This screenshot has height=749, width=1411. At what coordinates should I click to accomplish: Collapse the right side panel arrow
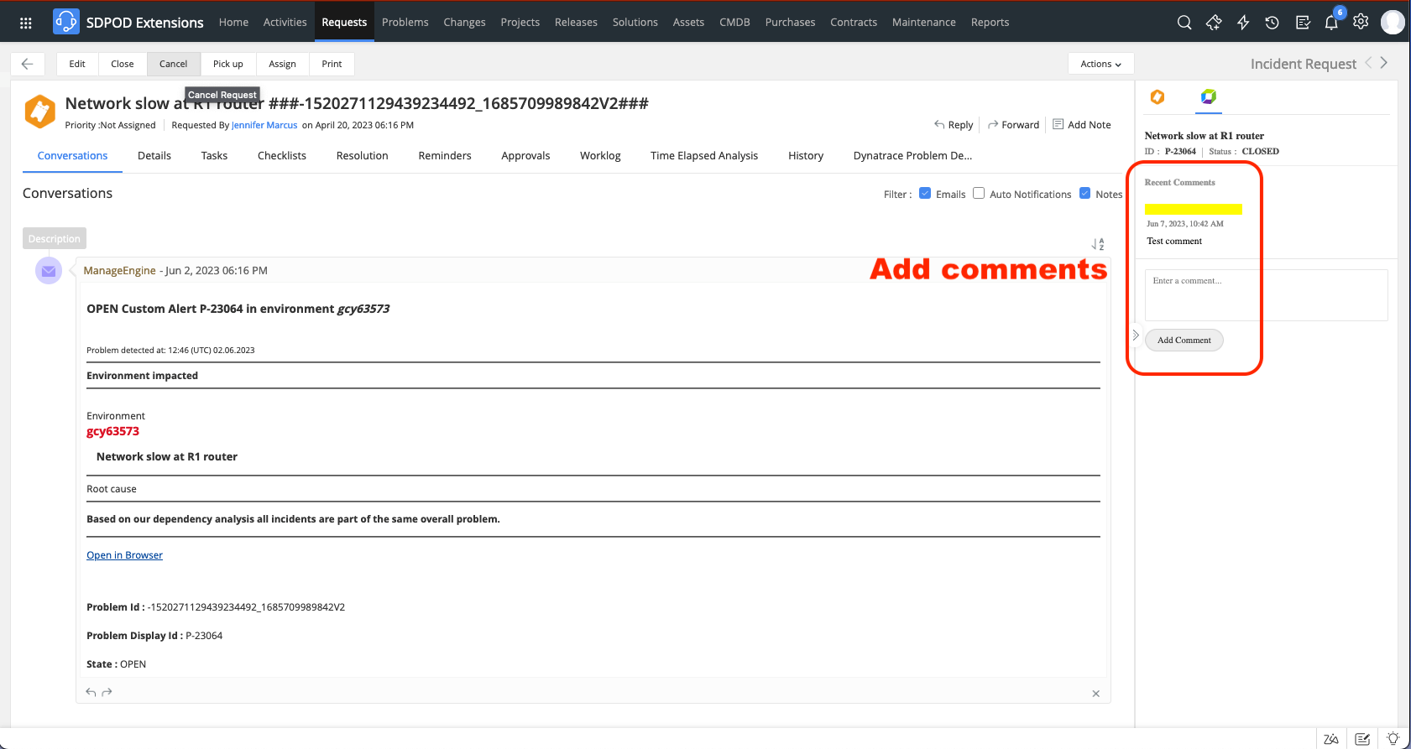tap(1136, 335)
